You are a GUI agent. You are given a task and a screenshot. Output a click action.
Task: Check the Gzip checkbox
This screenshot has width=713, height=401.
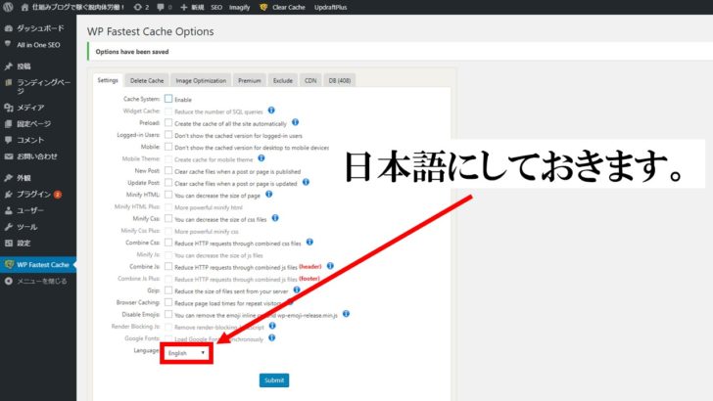tap(168, 290)
